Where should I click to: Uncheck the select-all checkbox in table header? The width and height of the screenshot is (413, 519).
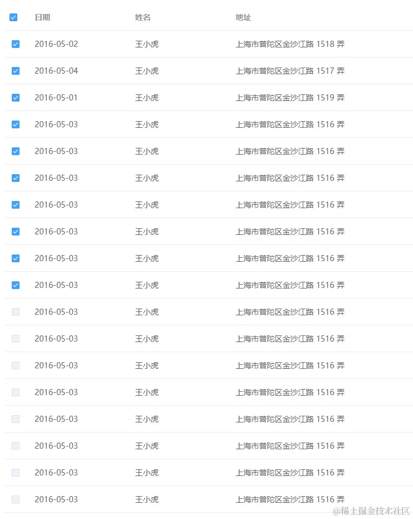coord(13,17)
